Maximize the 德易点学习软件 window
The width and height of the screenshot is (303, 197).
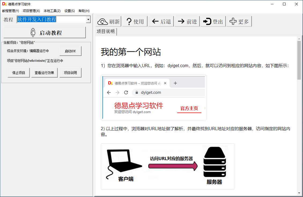click(x=284, y=4)
